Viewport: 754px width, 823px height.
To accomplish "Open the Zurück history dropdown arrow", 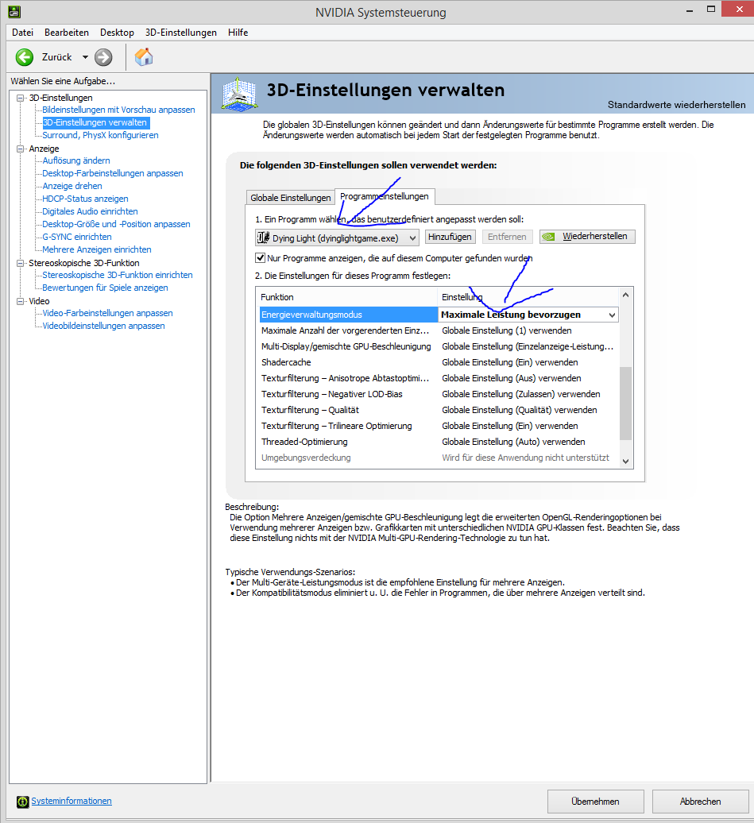I will (85, 57).
